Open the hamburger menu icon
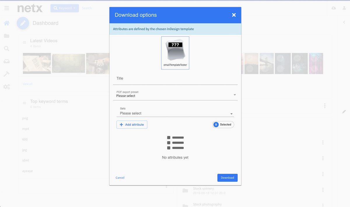The width and height of the screenshot is (350, 207). [x=6, y=8]
